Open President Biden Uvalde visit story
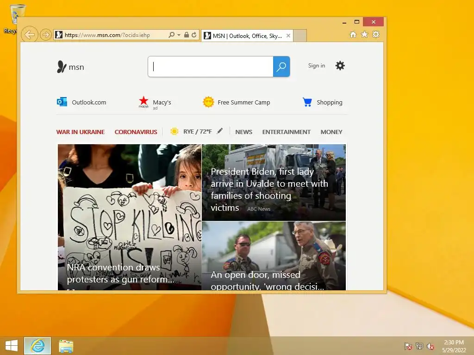The image size is (474, 355). tap(274, 182)
